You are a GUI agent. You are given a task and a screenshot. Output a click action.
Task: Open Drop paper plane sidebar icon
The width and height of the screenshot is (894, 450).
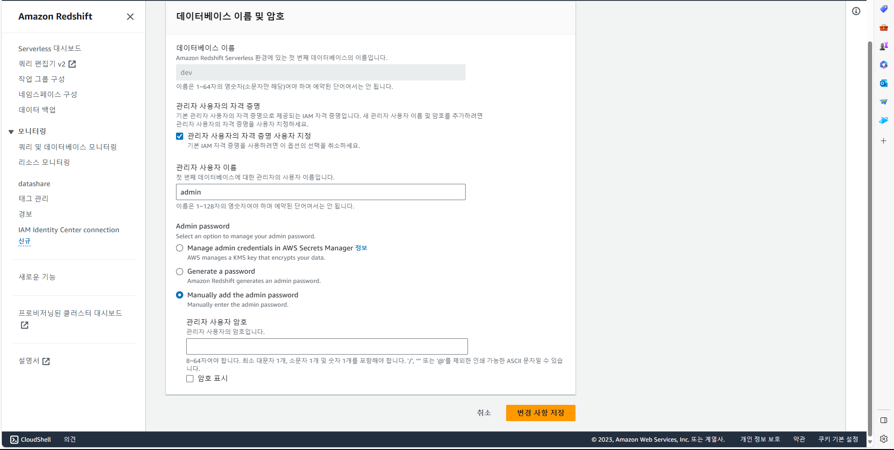pos(883,102)
